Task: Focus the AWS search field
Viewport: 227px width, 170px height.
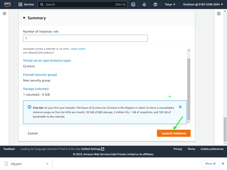Action: pos(83,4)
